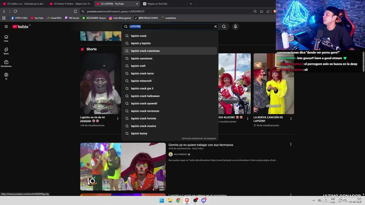Select suggestion lapizin minecraft

[170, 81]
